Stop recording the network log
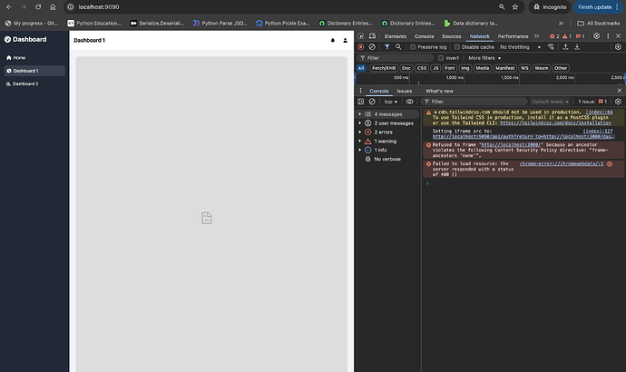 tap(360, 46)
